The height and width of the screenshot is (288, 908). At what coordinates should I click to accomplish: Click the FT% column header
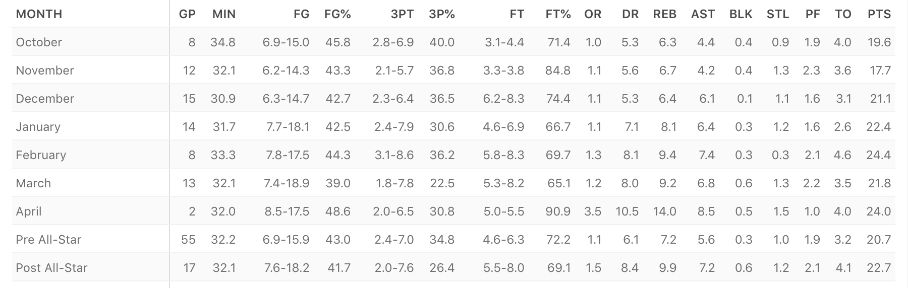558,14
